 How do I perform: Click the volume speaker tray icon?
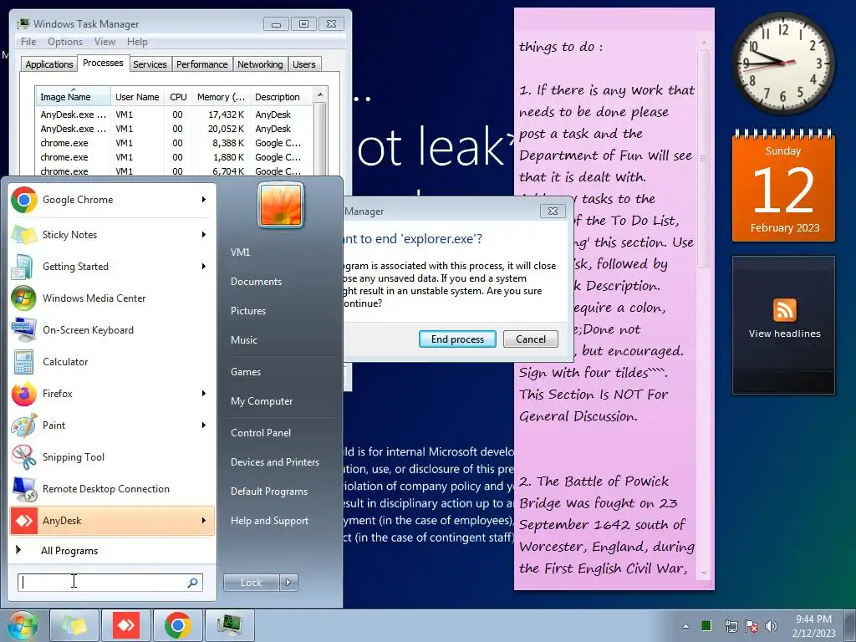point(771,626)
